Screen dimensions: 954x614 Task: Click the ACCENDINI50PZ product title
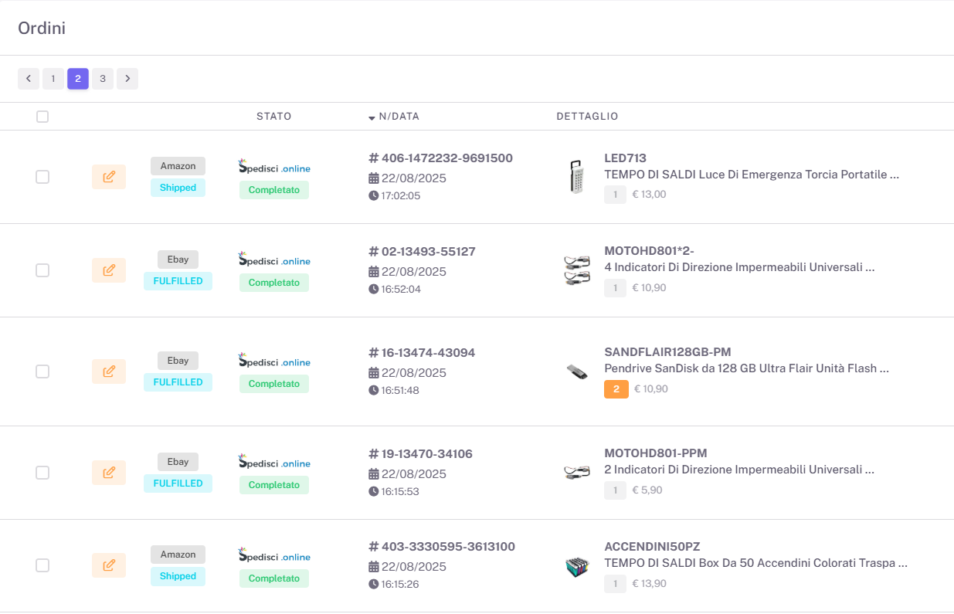652,547
